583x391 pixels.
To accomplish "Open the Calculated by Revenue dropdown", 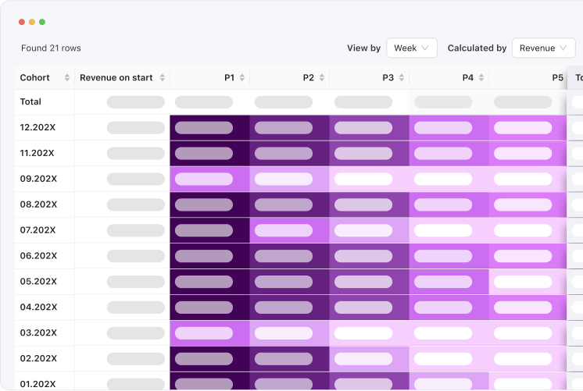I will 543,48.
